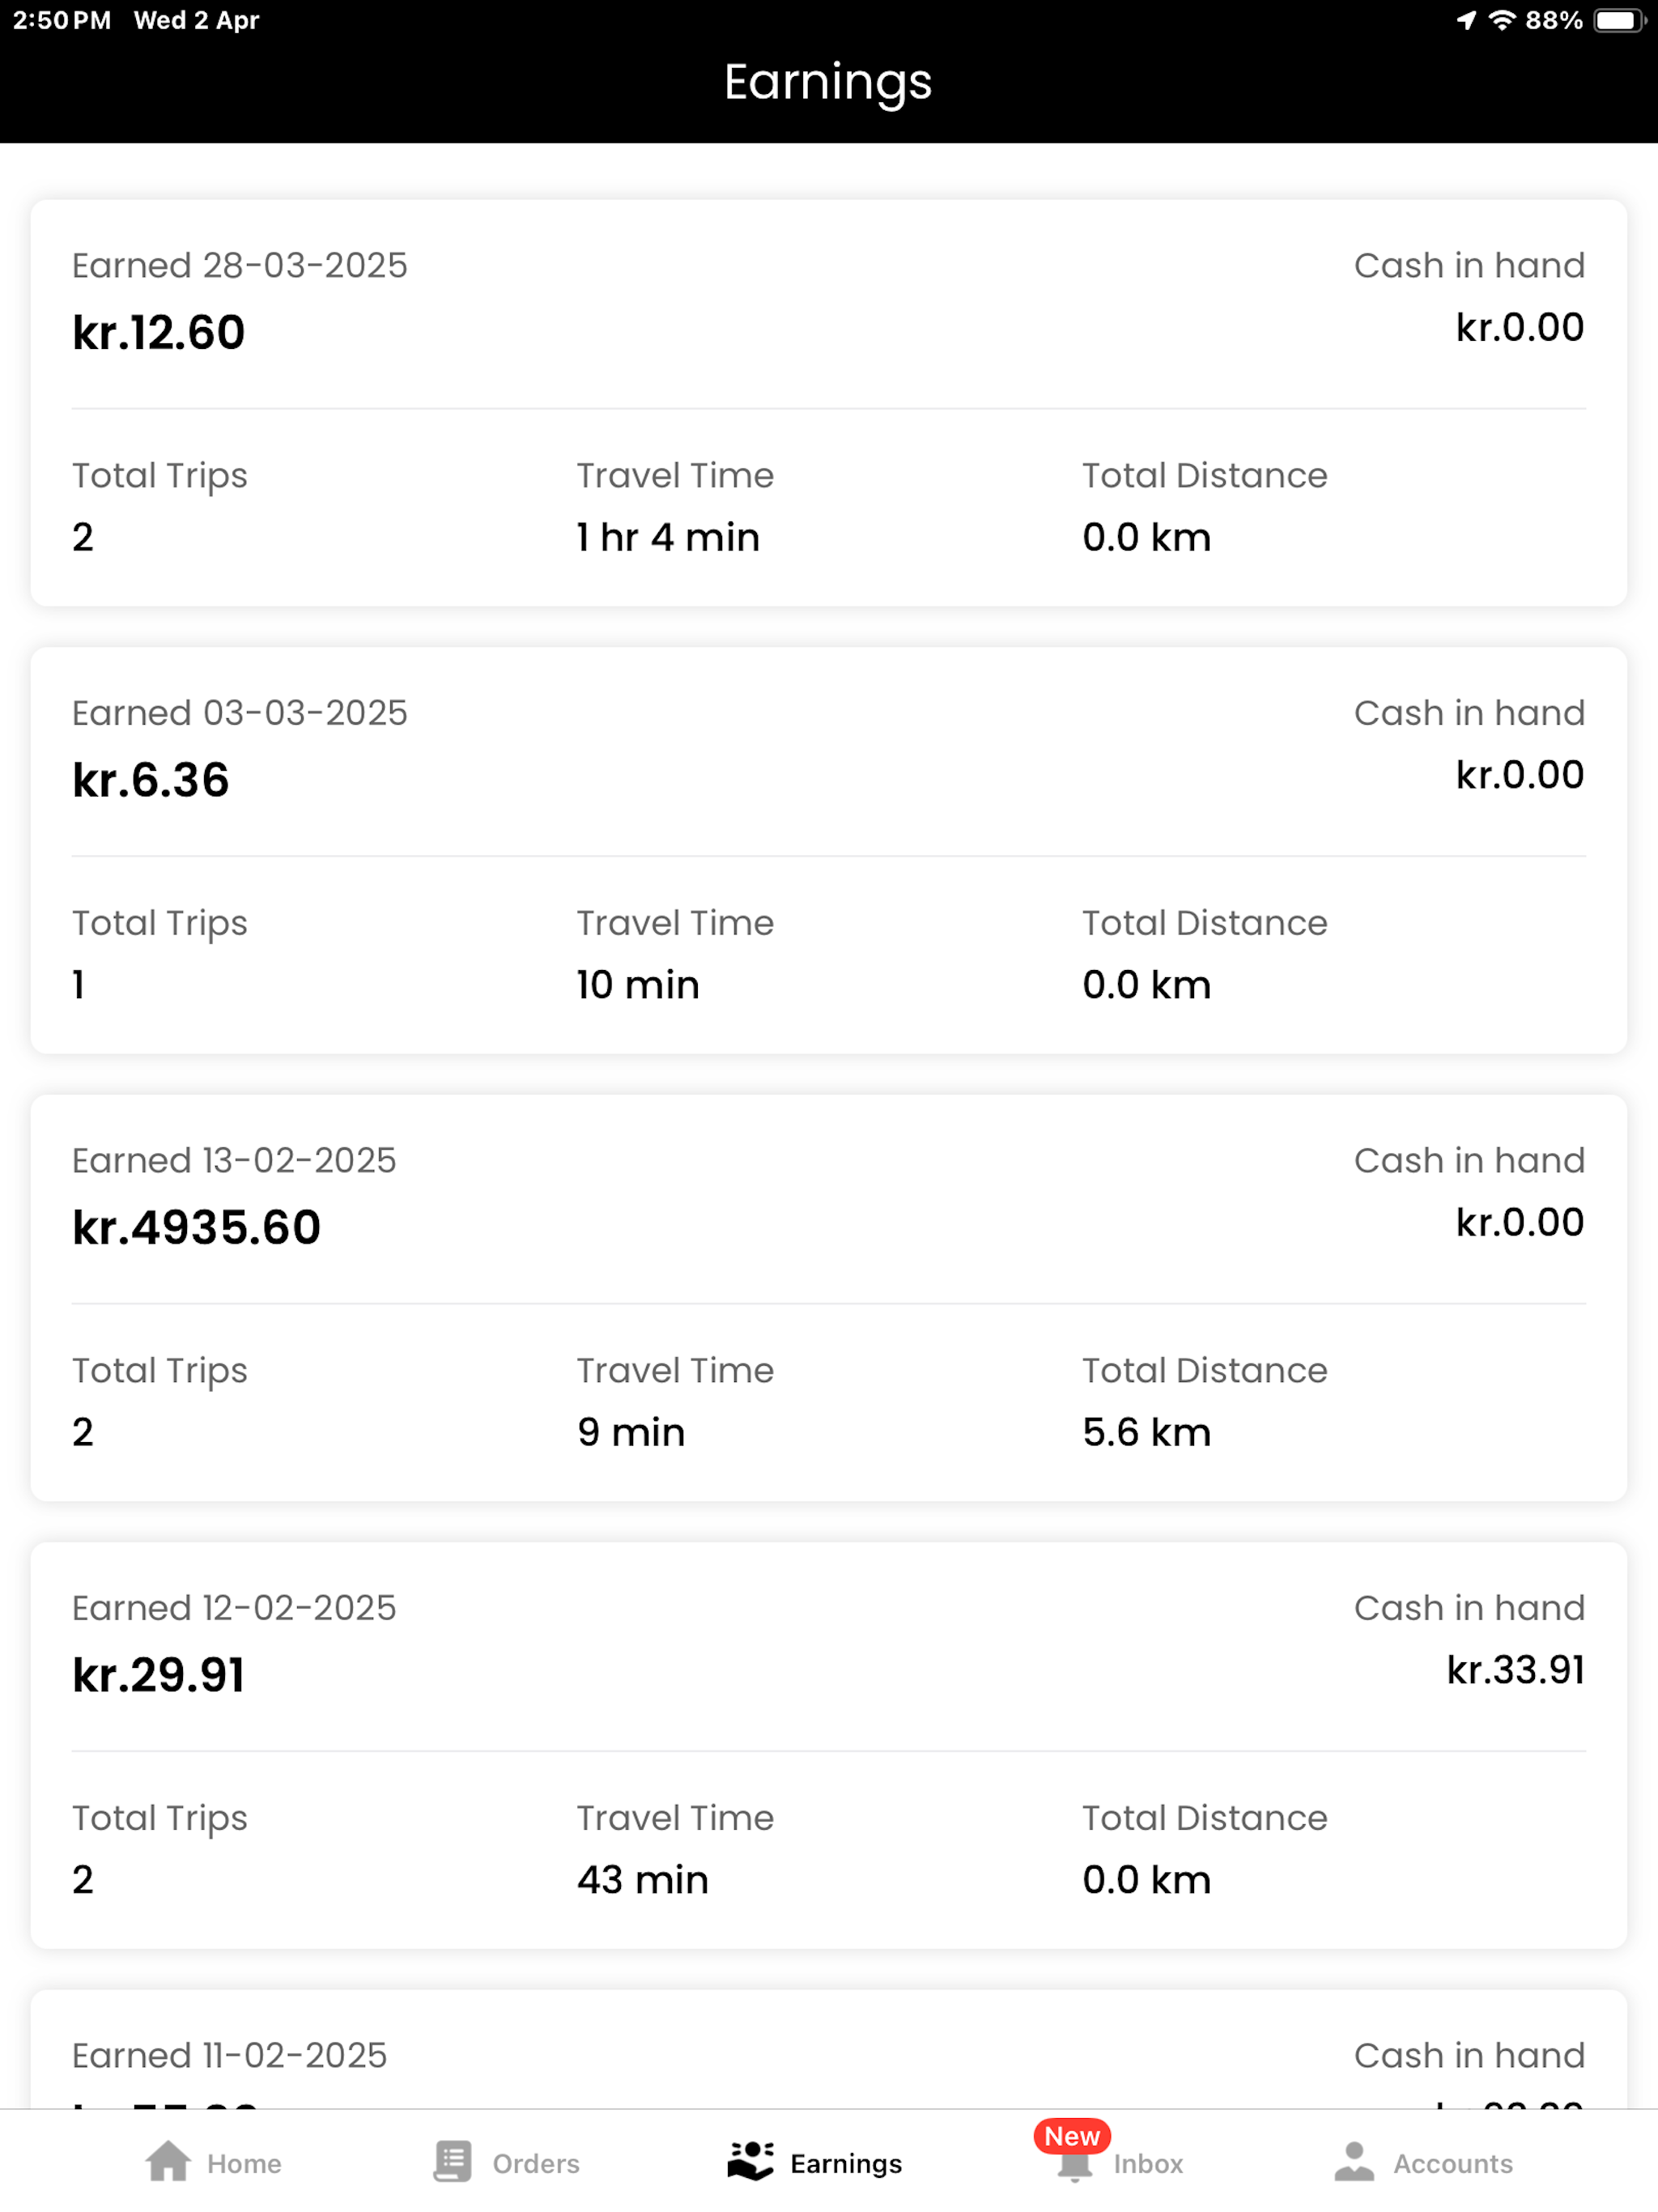Tap the Earnings page title
This screenshot has width=1658, height=2212.
click(828, 82)
